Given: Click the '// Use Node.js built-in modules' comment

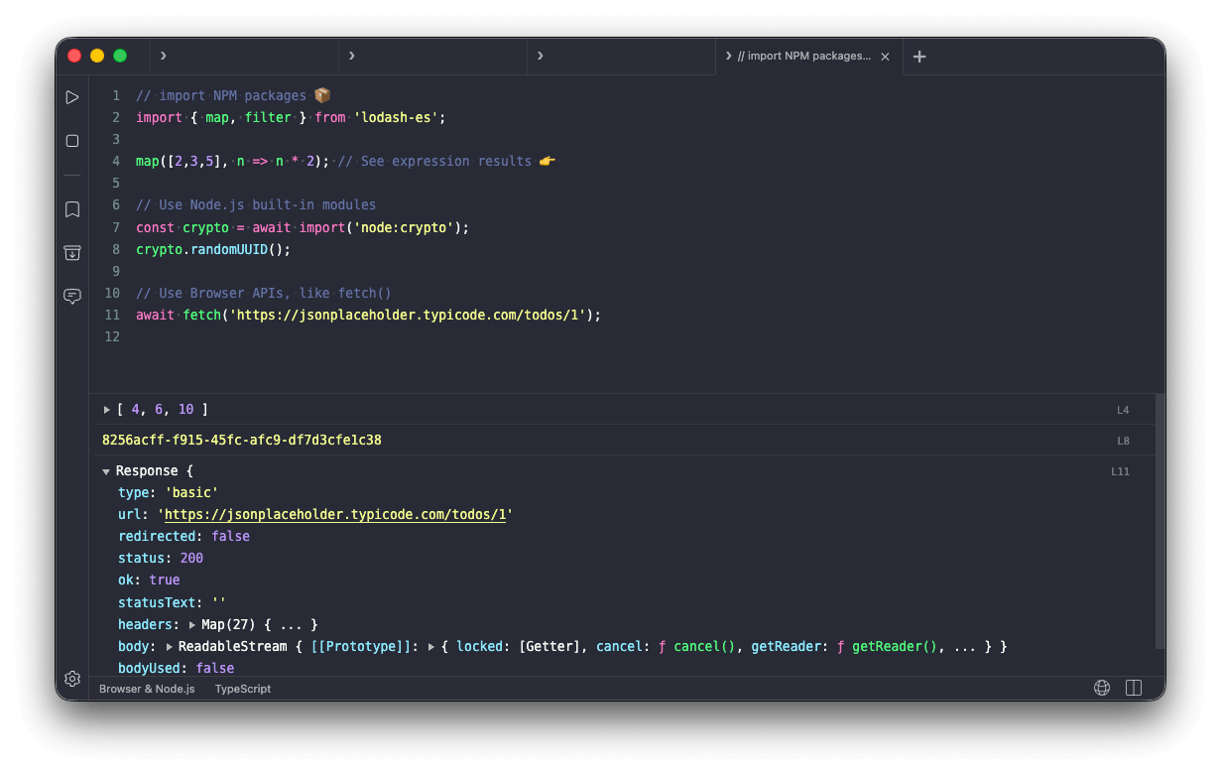Looking at the screenshot, I should pos(256,204).
